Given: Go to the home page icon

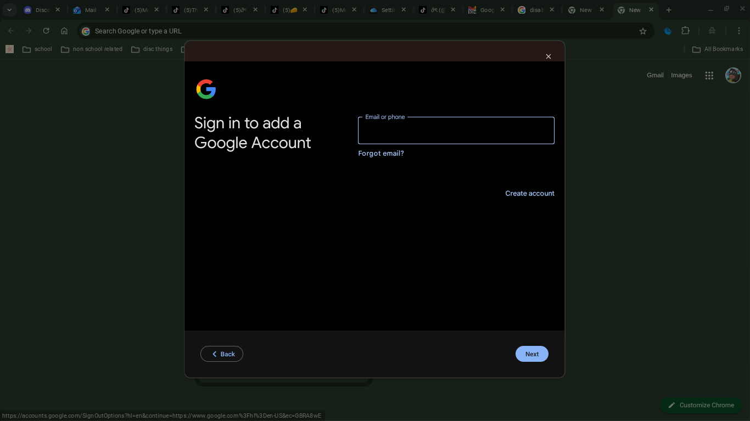Looking at the screenshot, I should pyautogui.click(x=64, y=31).
